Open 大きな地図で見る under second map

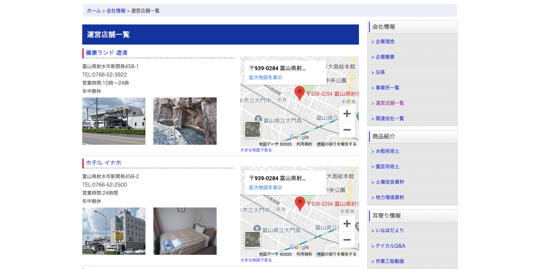[x=256, y=260]
